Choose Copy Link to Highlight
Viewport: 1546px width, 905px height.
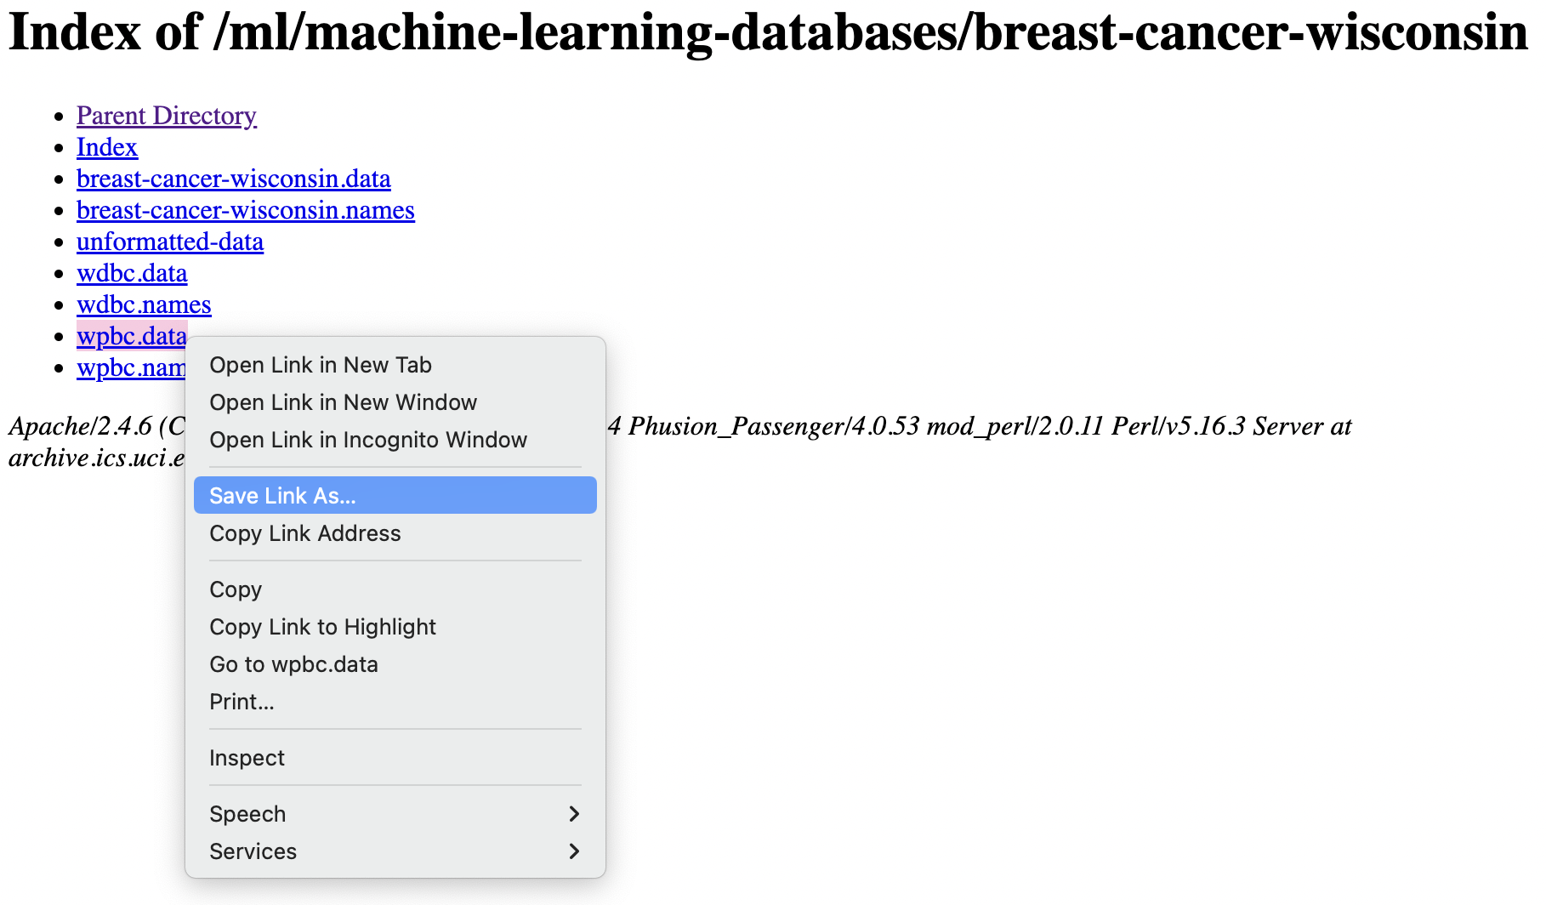click(x=395, y=627)
